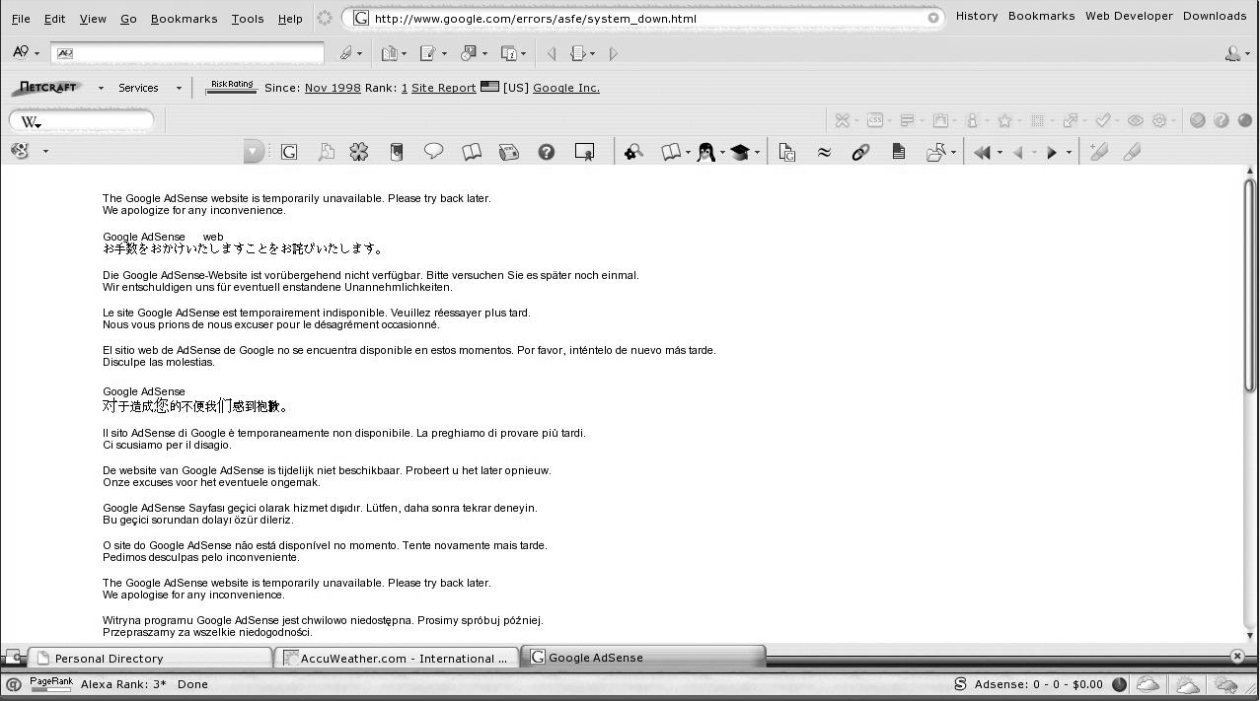Screen dimensions: 1260x701
Task: Click the Downloads toolbar button
Action: (1215, 16)
